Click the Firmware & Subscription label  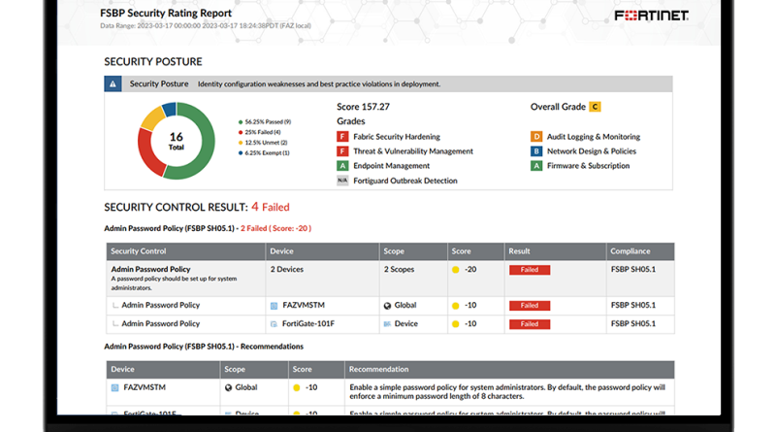click(x=588, y=166)
